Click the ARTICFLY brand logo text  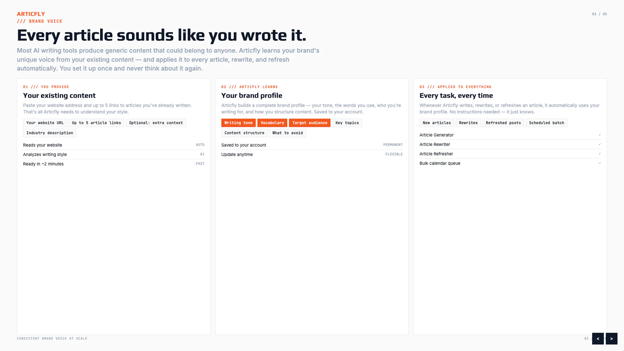pyautogui.click(x=31, y=14)
